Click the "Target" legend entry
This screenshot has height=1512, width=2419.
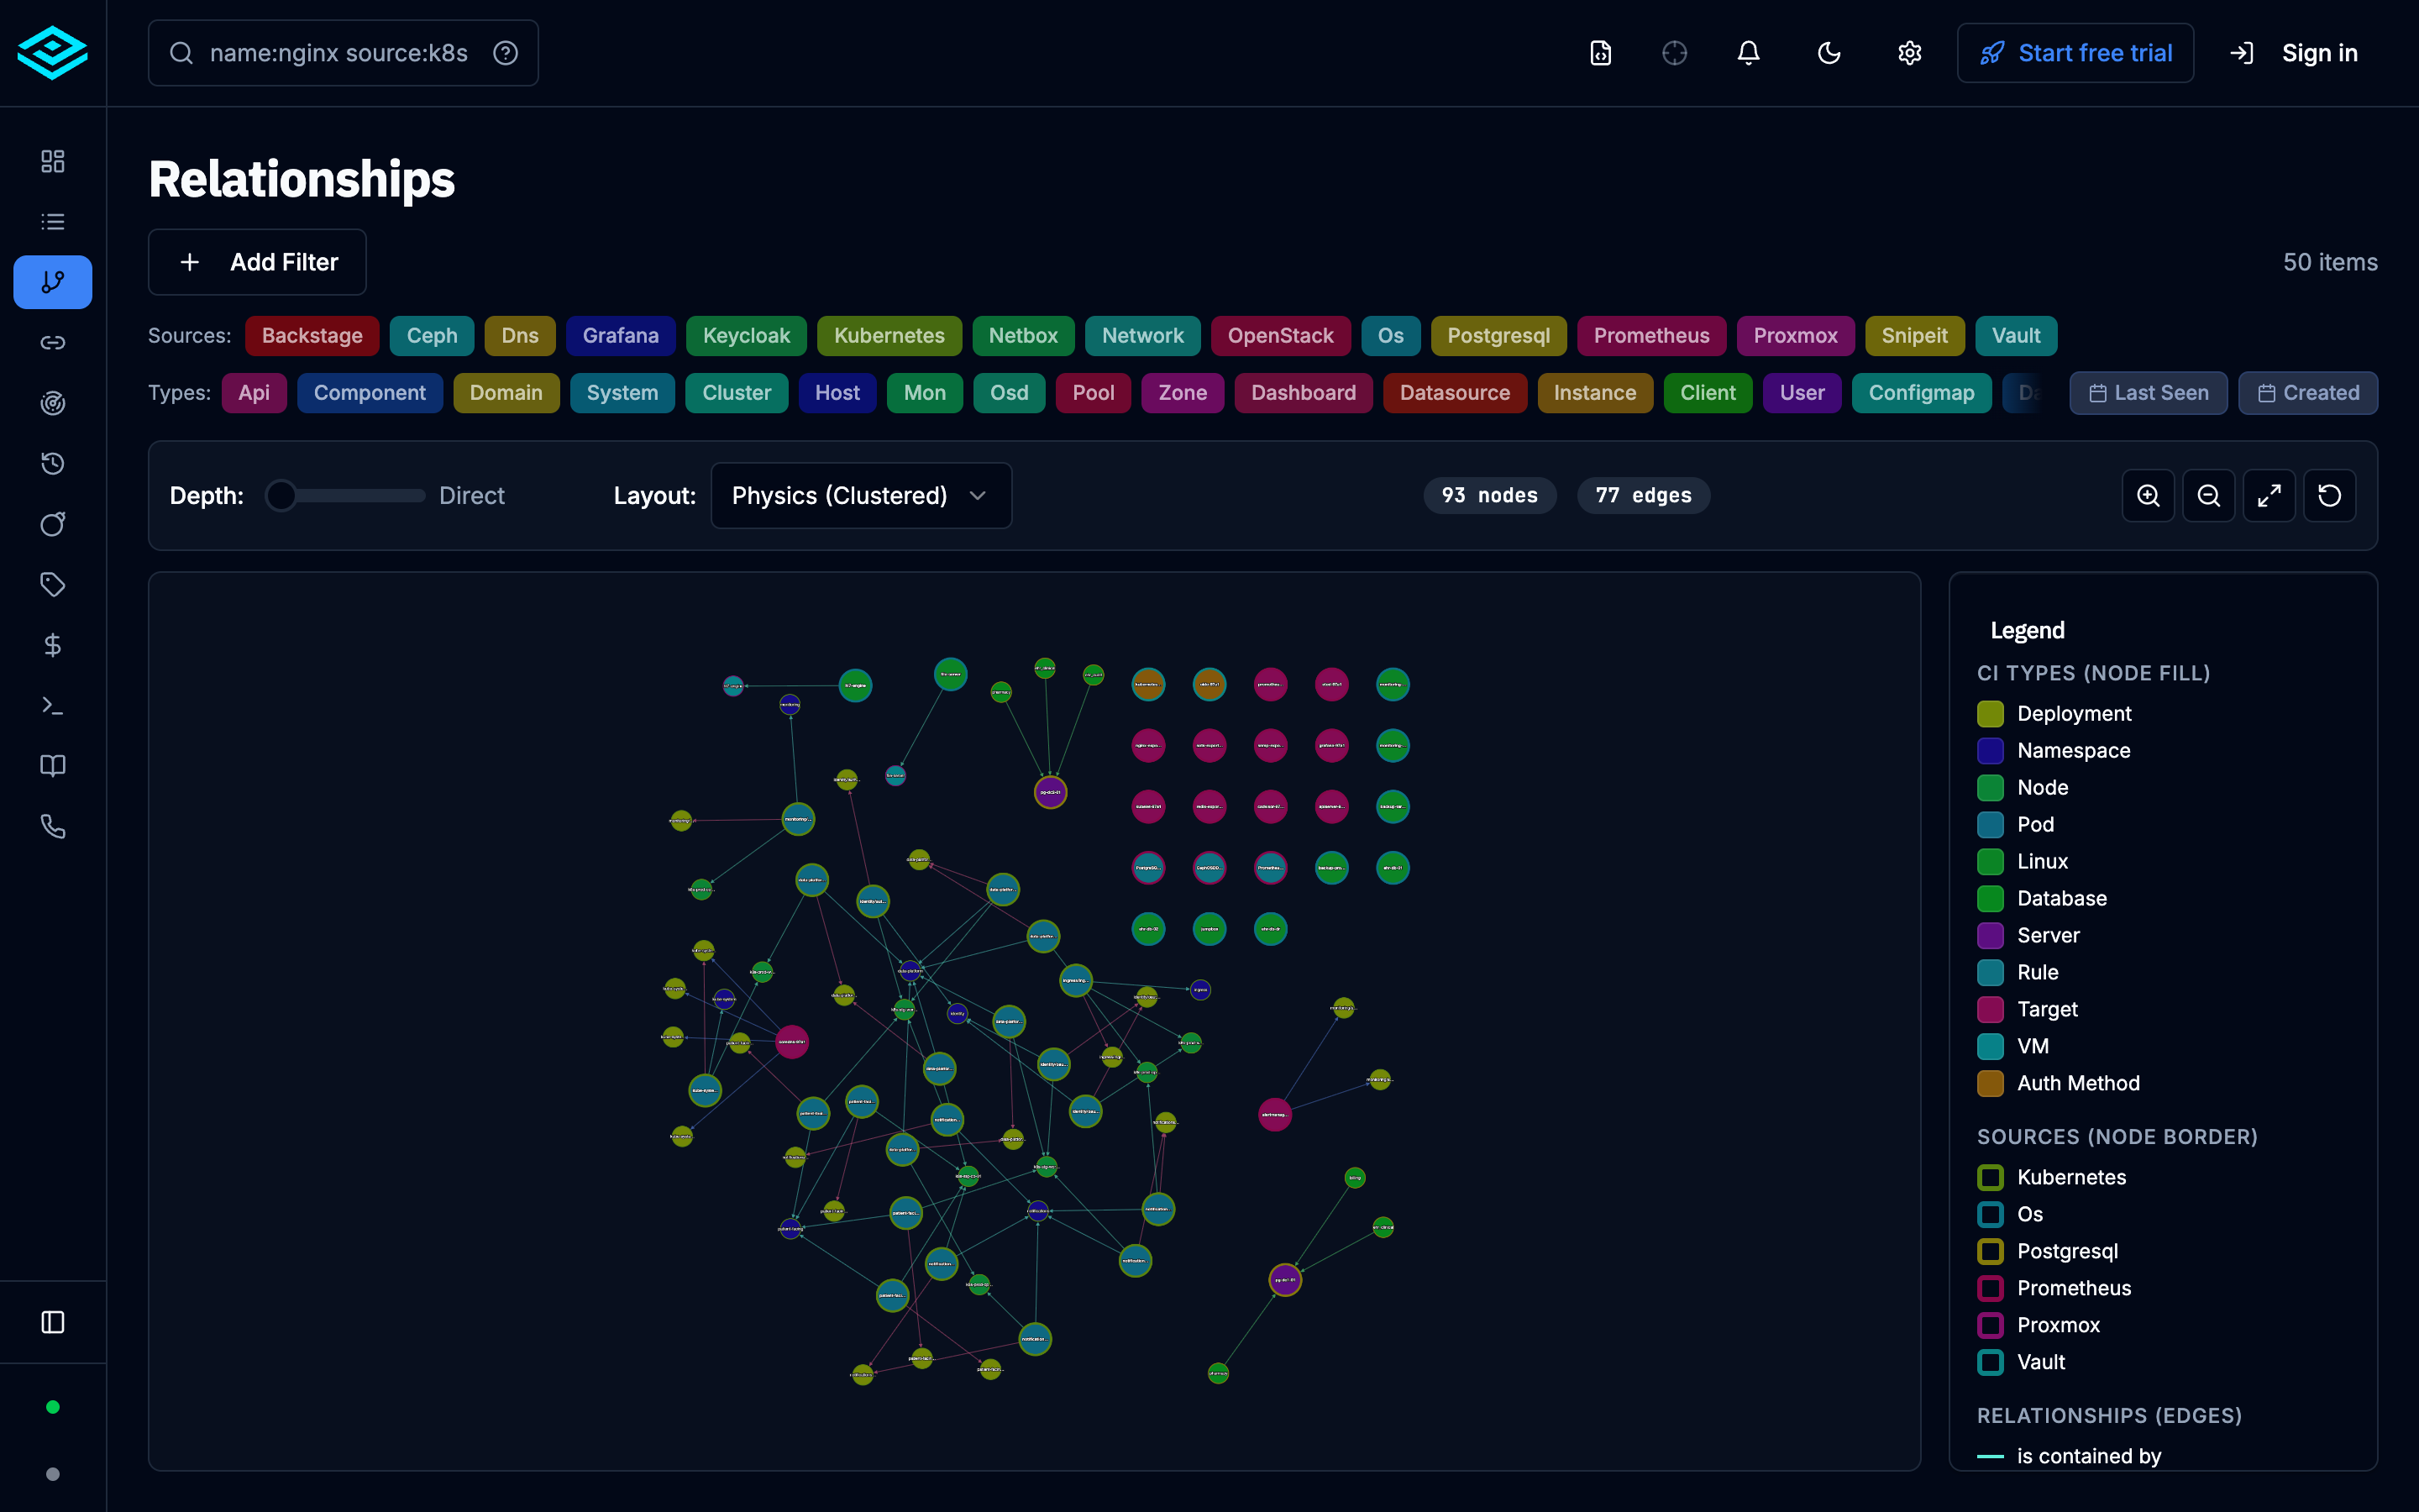tap(2047, 1009)
